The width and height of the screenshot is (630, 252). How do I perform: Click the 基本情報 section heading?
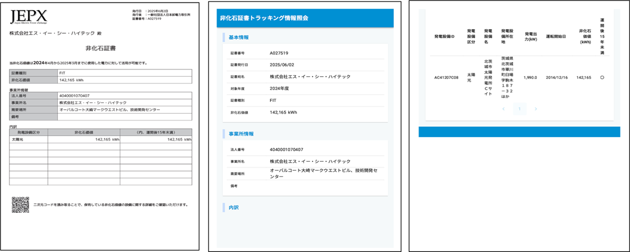pyautogui.click(x=238, y=38)
